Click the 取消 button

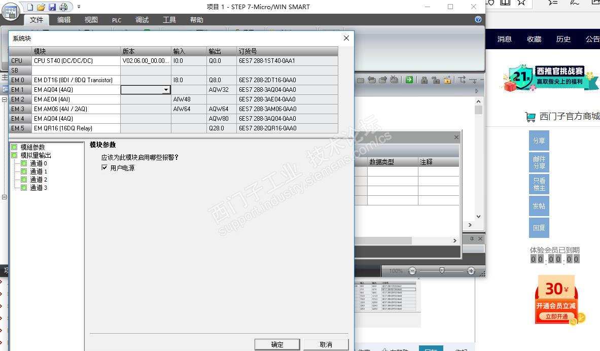click(x=326, y=344)
